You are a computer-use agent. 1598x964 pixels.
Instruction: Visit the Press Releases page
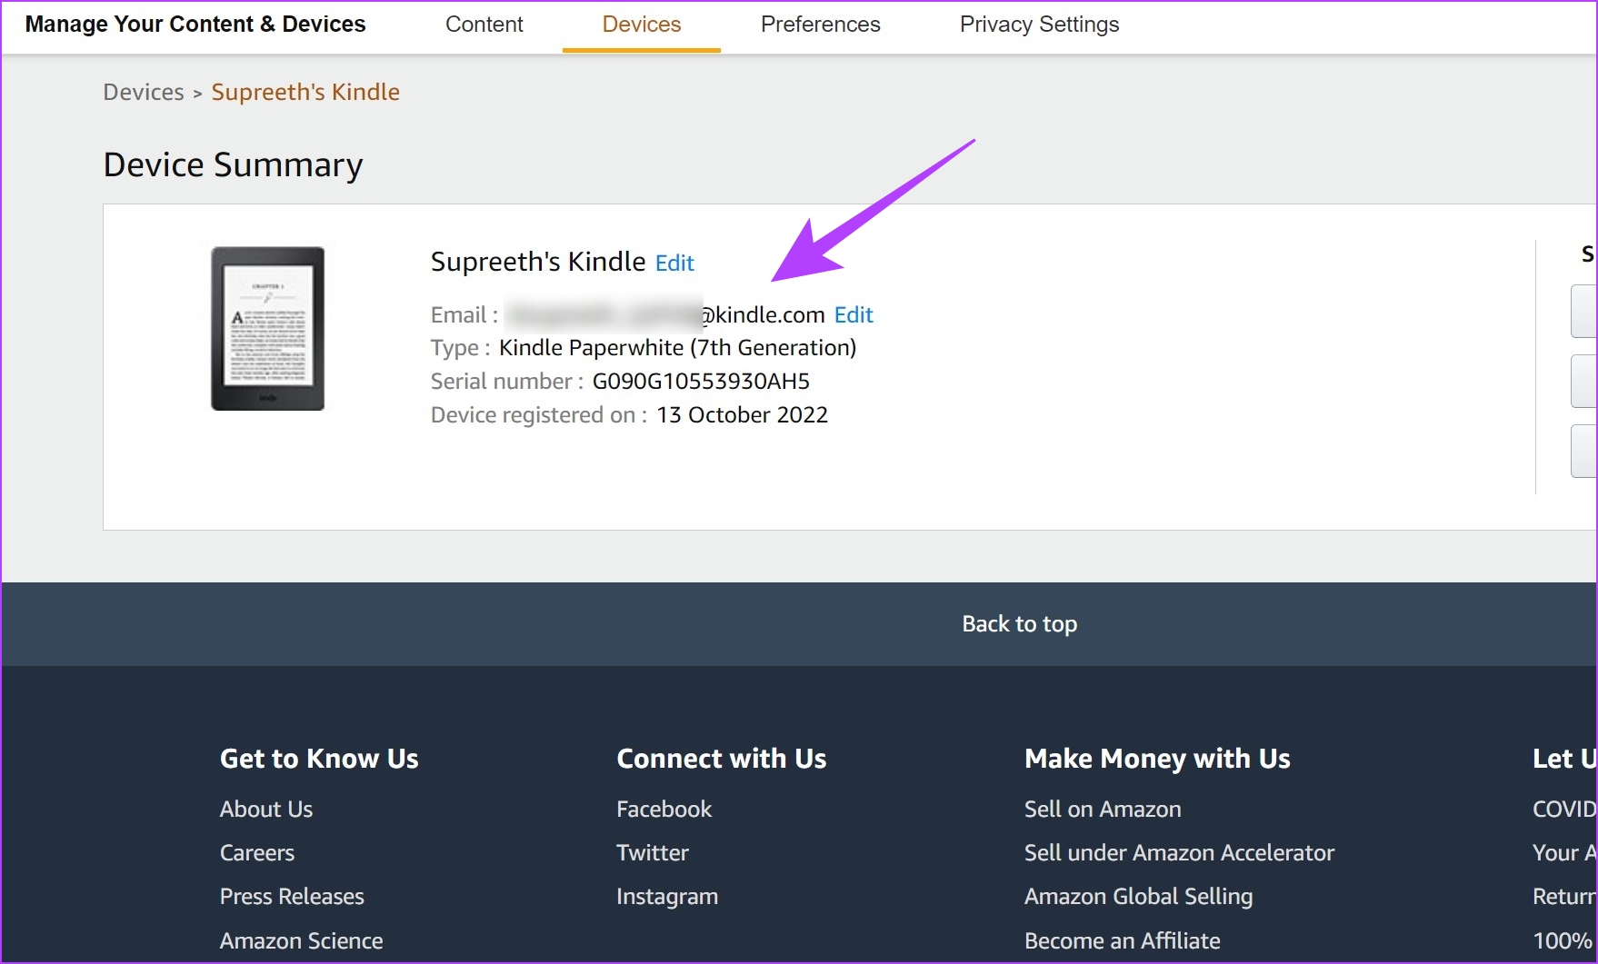292,897
